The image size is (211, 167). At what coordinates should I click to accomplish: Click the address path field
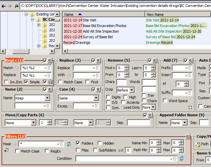point(115,6)
